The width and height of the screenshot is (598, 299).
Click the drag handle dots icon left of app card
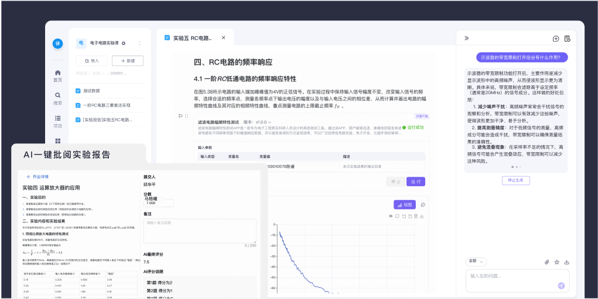click(186, 115)
